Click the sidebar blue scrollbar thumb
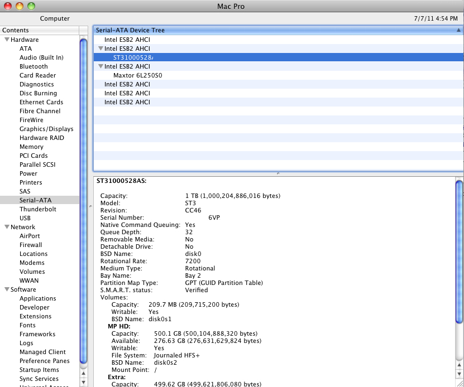This screenshot has width=464, height=387. [83, 201]
